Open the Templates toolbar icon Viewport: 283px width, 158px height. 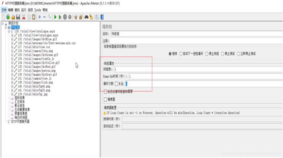[x=8, y=17]
